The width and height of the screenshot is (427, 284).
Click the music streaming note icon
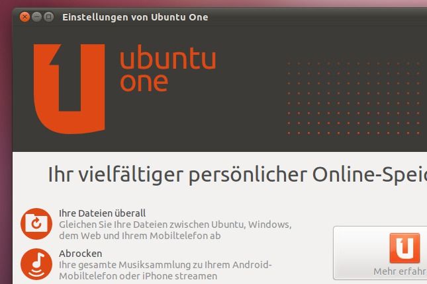[36, 264]
